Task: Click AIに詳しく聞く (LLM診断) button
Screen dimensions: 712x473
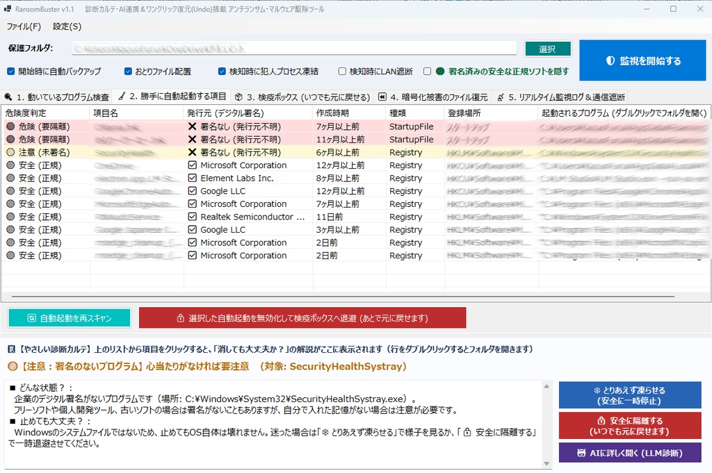Action: [x=630, y=453]
